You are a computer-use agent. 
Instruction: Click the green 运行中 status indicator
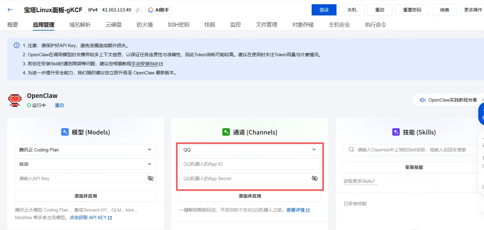tap(29, 105)
